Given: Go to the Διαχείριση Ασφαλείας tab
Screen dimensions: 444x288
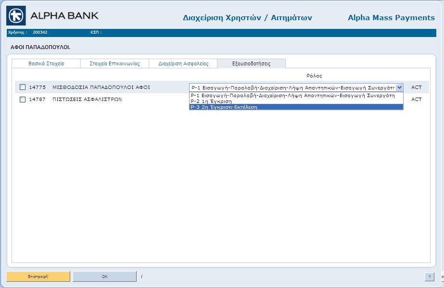Looking at the screenshot, I should tap(183, 63).
